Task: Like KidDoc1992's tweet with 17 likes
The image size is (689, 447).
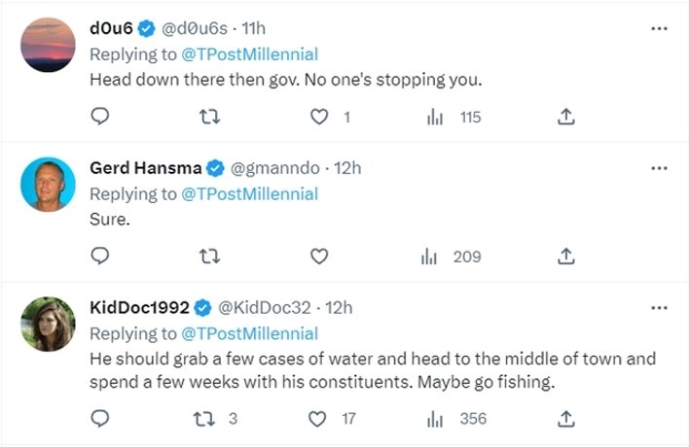Action: point(318,420)
